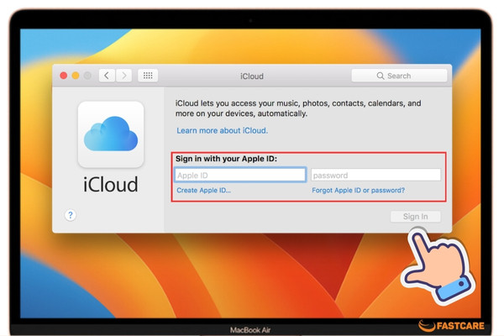Focus the Search field
Screen dimensions: 504x336
399,76
